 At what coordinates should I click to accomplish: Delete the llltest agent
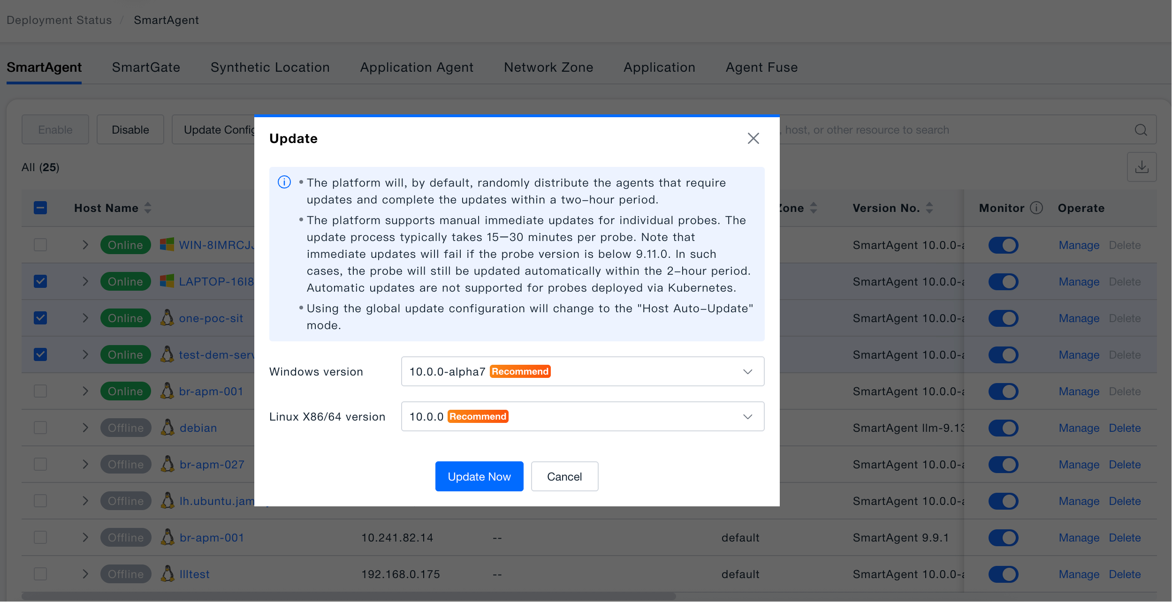[x=1125, y=574]
